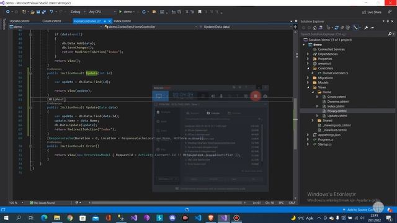Select Program.cs in Solution Explorer
Image resolution: width=397 pixels, height=223 pixels.
[x=326, y=139]
